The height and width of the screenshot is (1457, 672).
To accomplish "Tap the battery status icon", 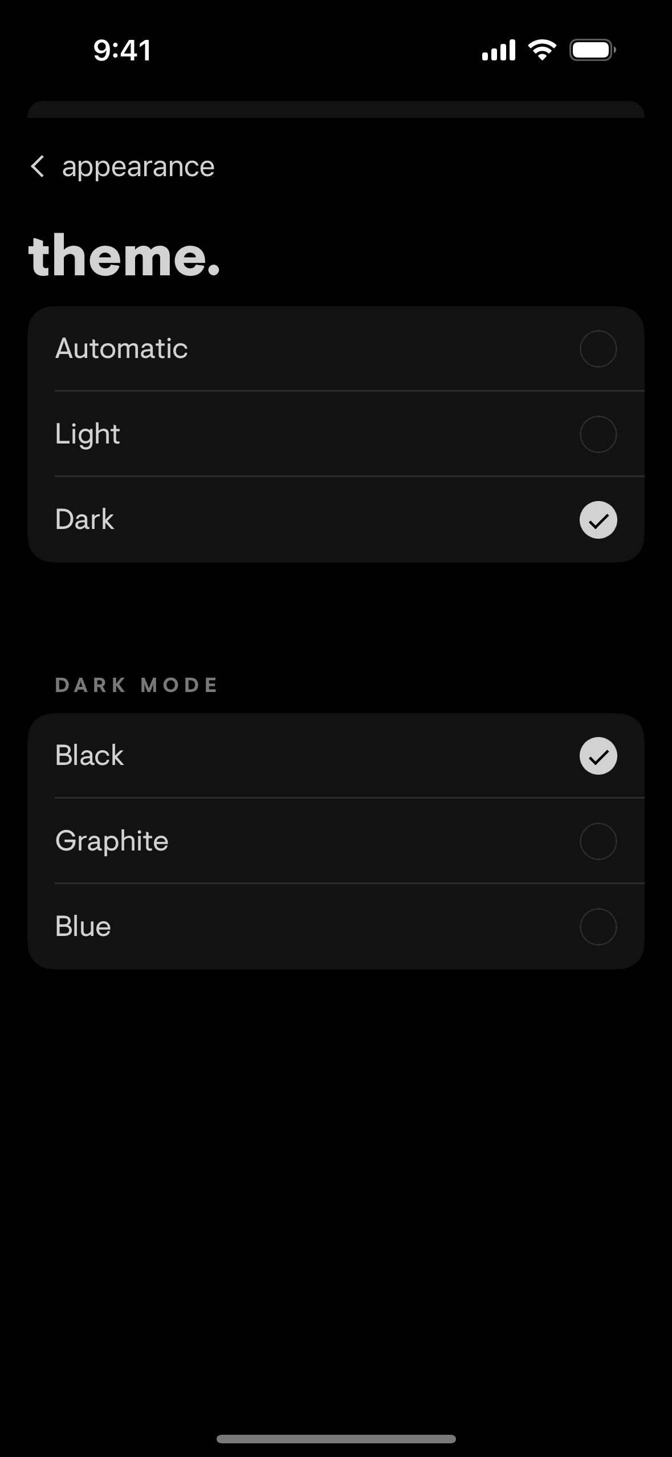I will pos(592,50).
